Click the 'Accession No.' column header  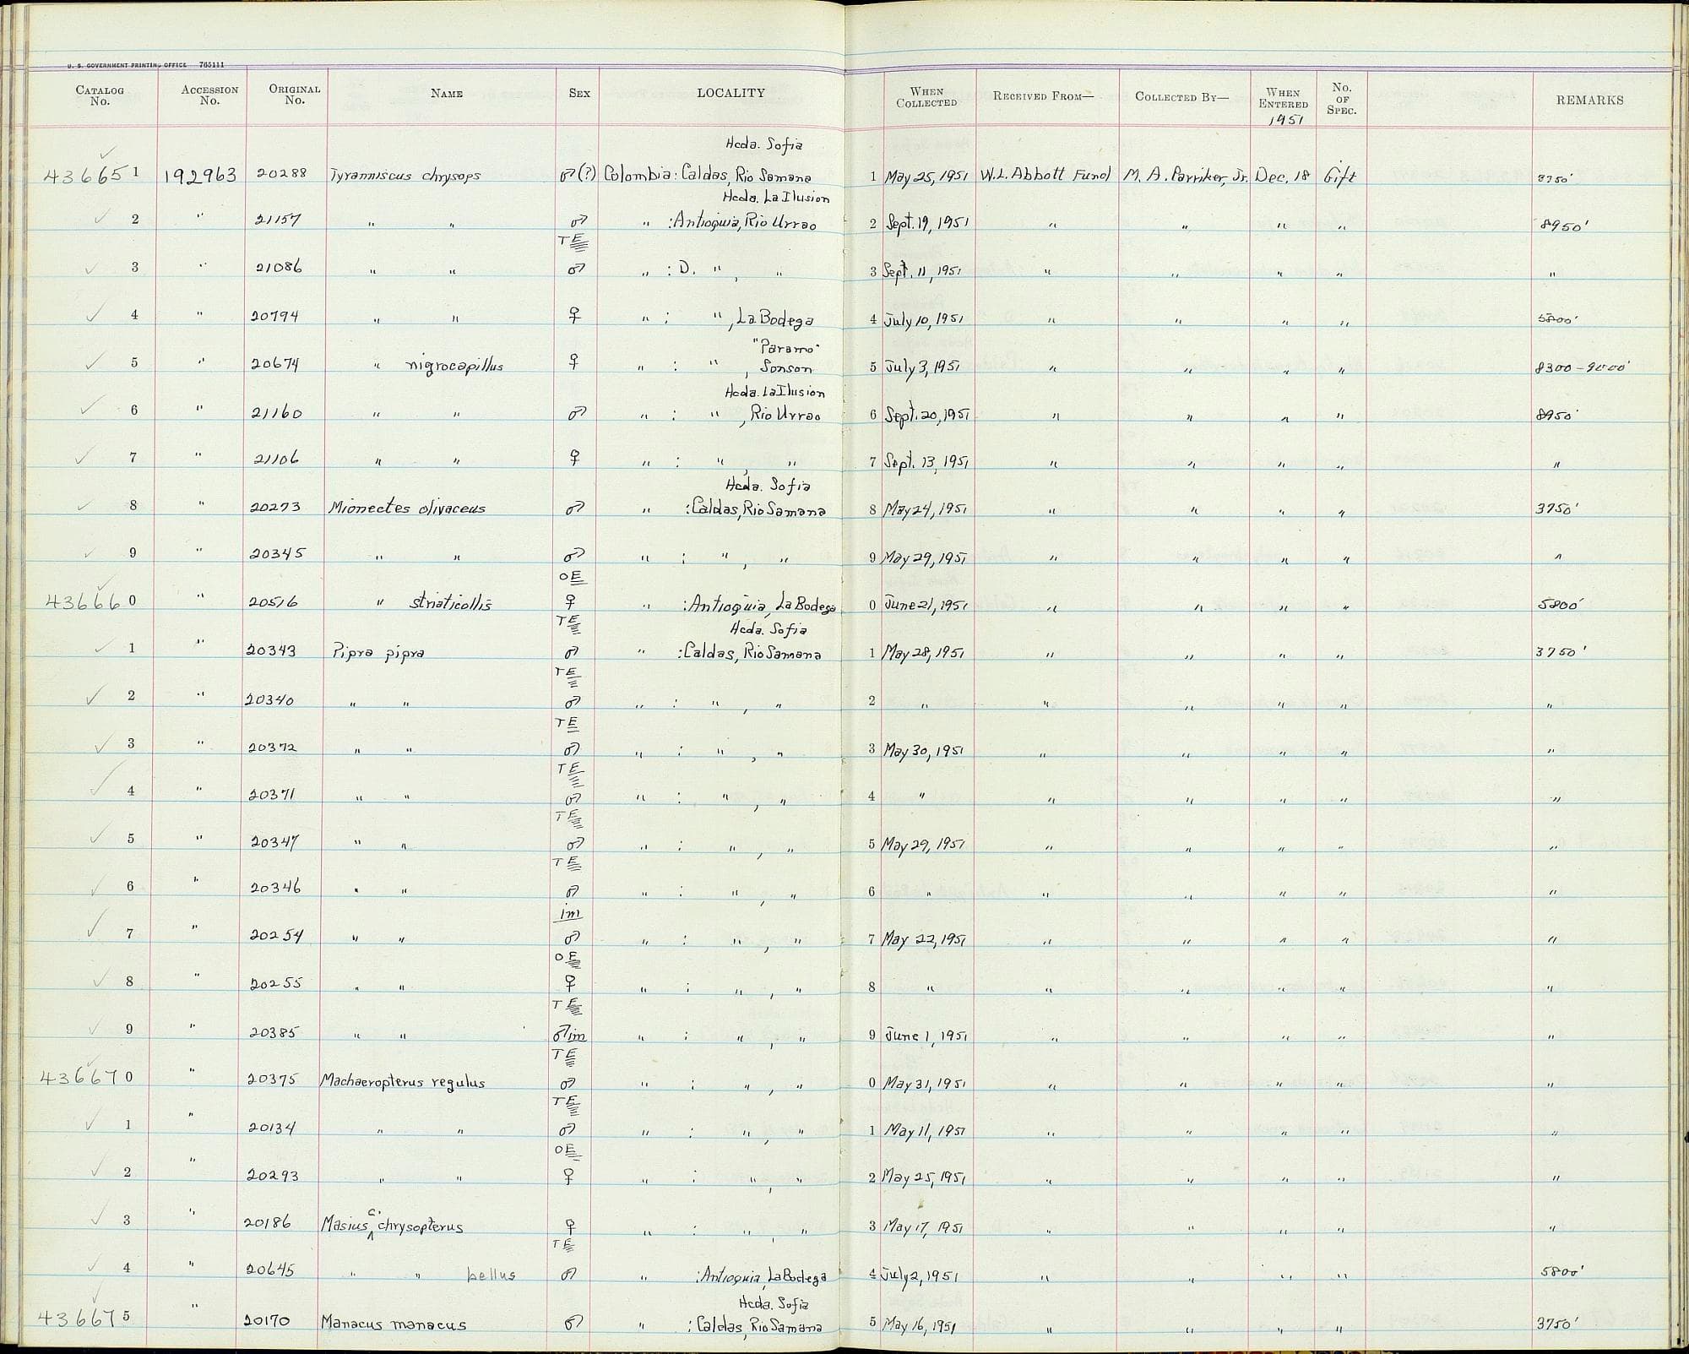[209, 95]
